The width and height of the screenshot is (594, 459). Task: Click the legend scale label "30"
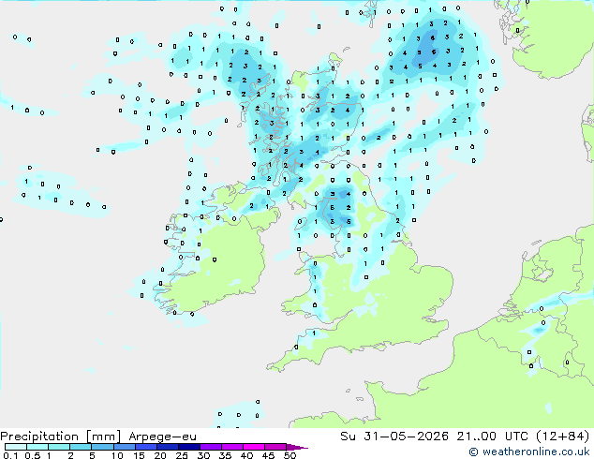point(203,455)
